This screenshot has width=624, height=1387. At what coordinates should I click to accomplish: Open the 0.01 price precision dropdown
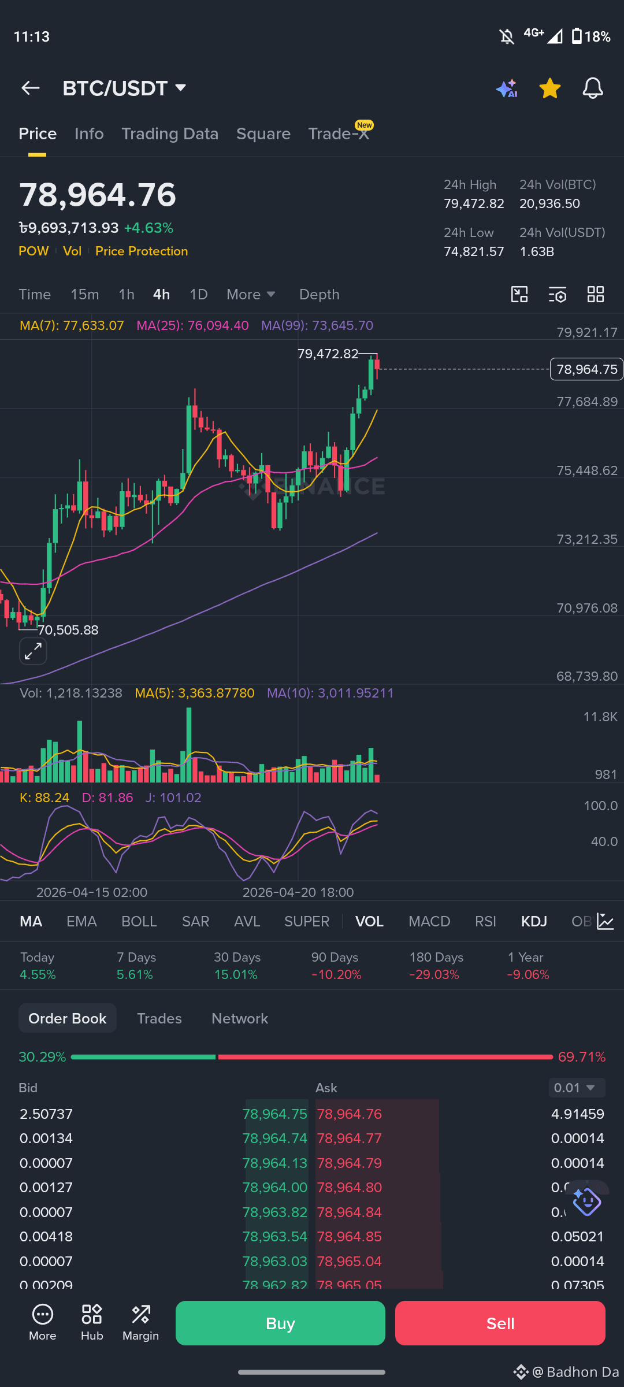tap(577, 1088)
